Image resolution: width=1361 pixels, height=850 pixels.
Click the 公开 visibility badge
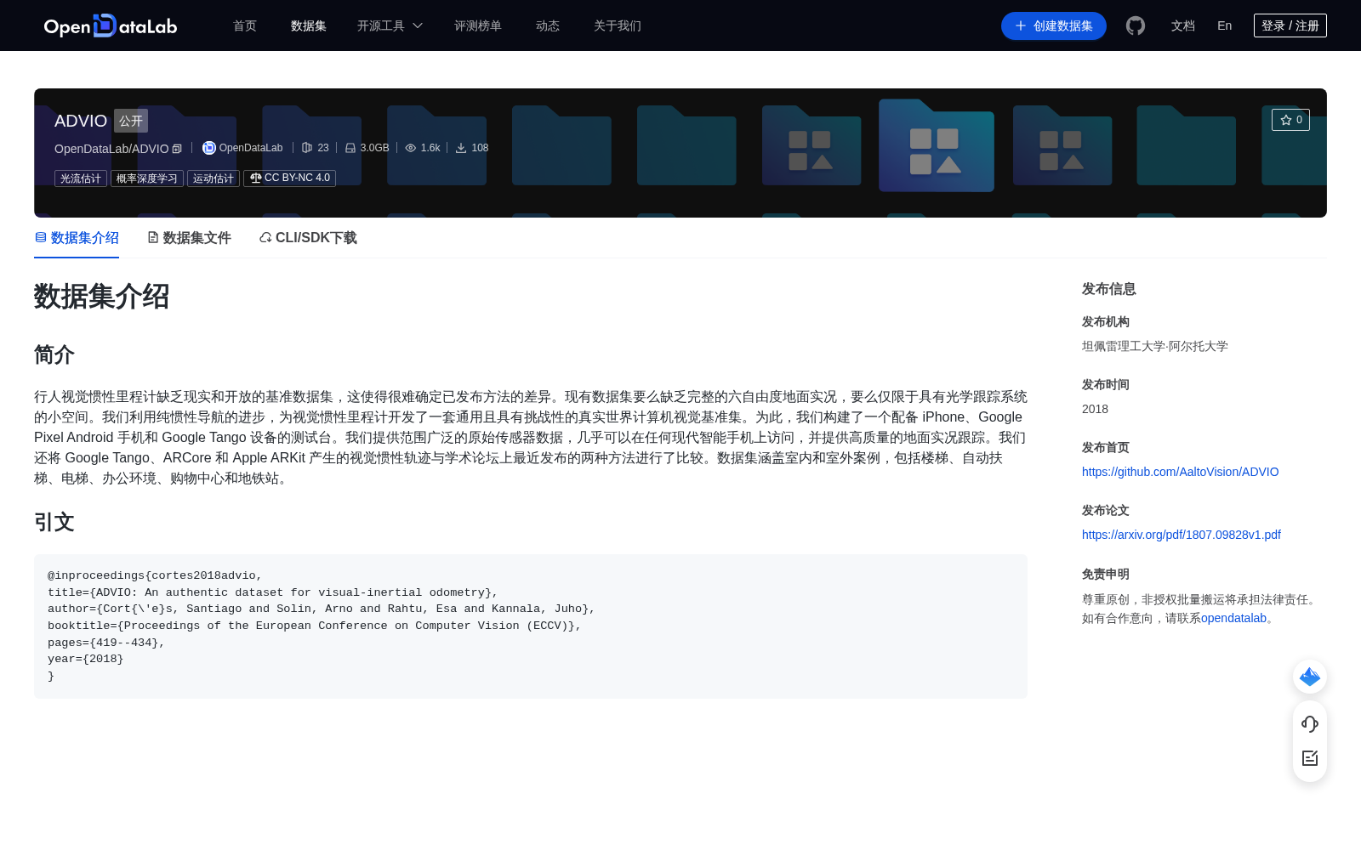pyautogui.click(x=131, y=121)
